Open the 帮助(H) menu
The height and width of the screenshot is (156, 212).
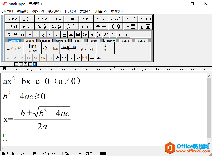tap(117, 11)
